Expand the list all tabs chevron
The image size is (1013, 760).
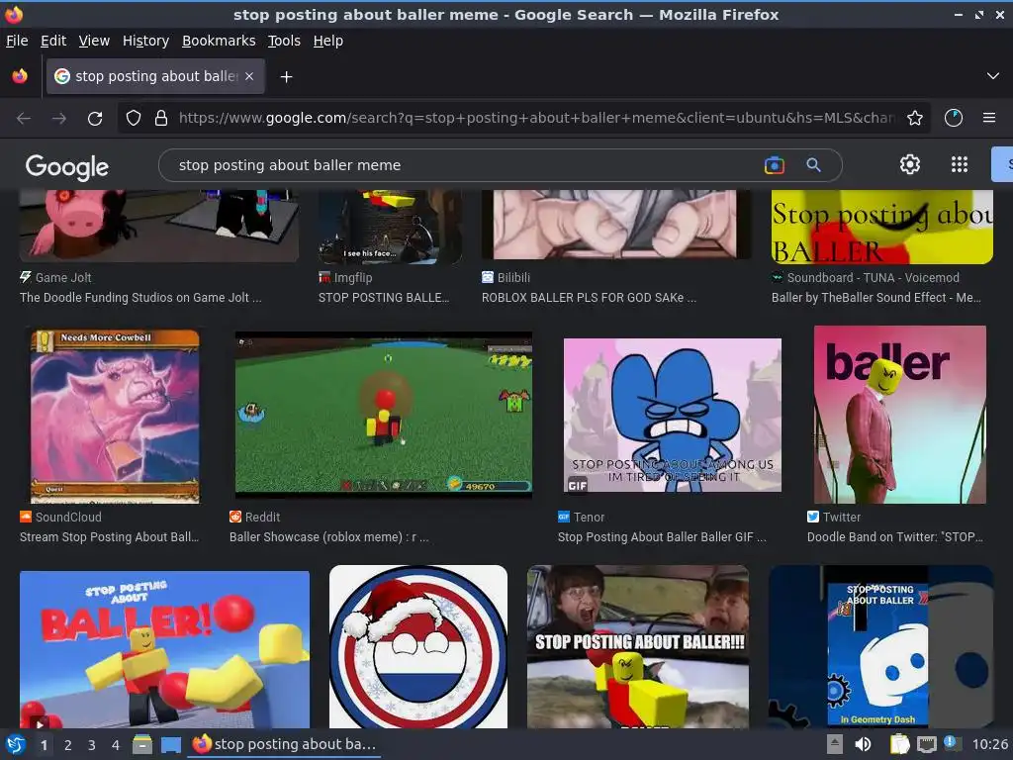pyautogui.click(x=993, y=76)
